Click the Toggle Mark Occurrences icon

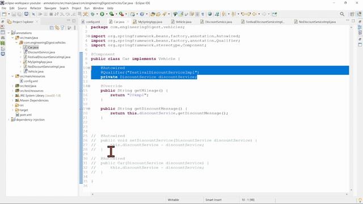181,14
